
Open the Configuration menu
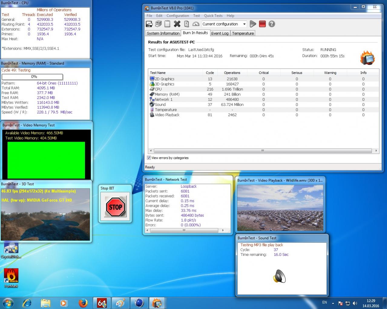[x=178, y=16]
